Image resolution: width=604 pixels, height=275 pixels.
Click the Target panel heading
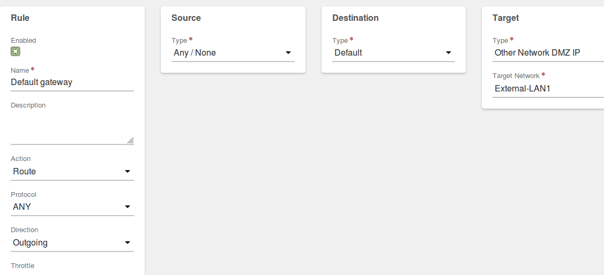(505, 18)
